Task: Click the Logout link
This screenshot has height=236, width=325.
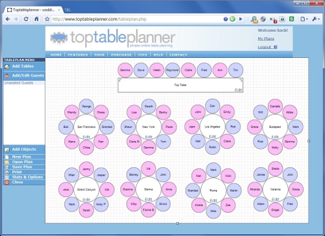Action: point(265,47)
